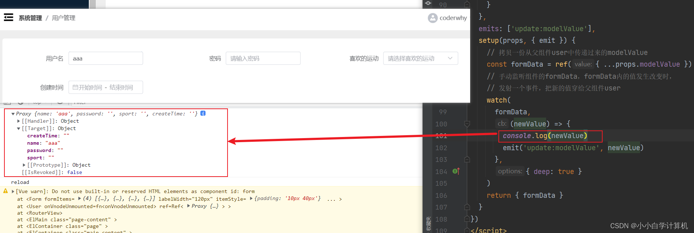Click the return { formData } line

(x=525, y=195)
